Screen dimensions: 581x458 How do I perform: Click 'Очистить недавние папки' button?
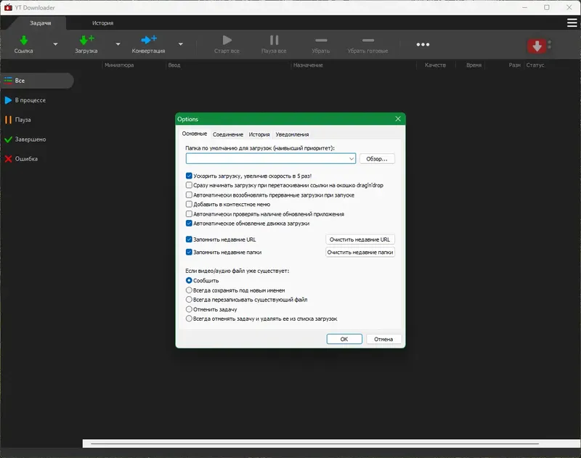click(360, 253)
